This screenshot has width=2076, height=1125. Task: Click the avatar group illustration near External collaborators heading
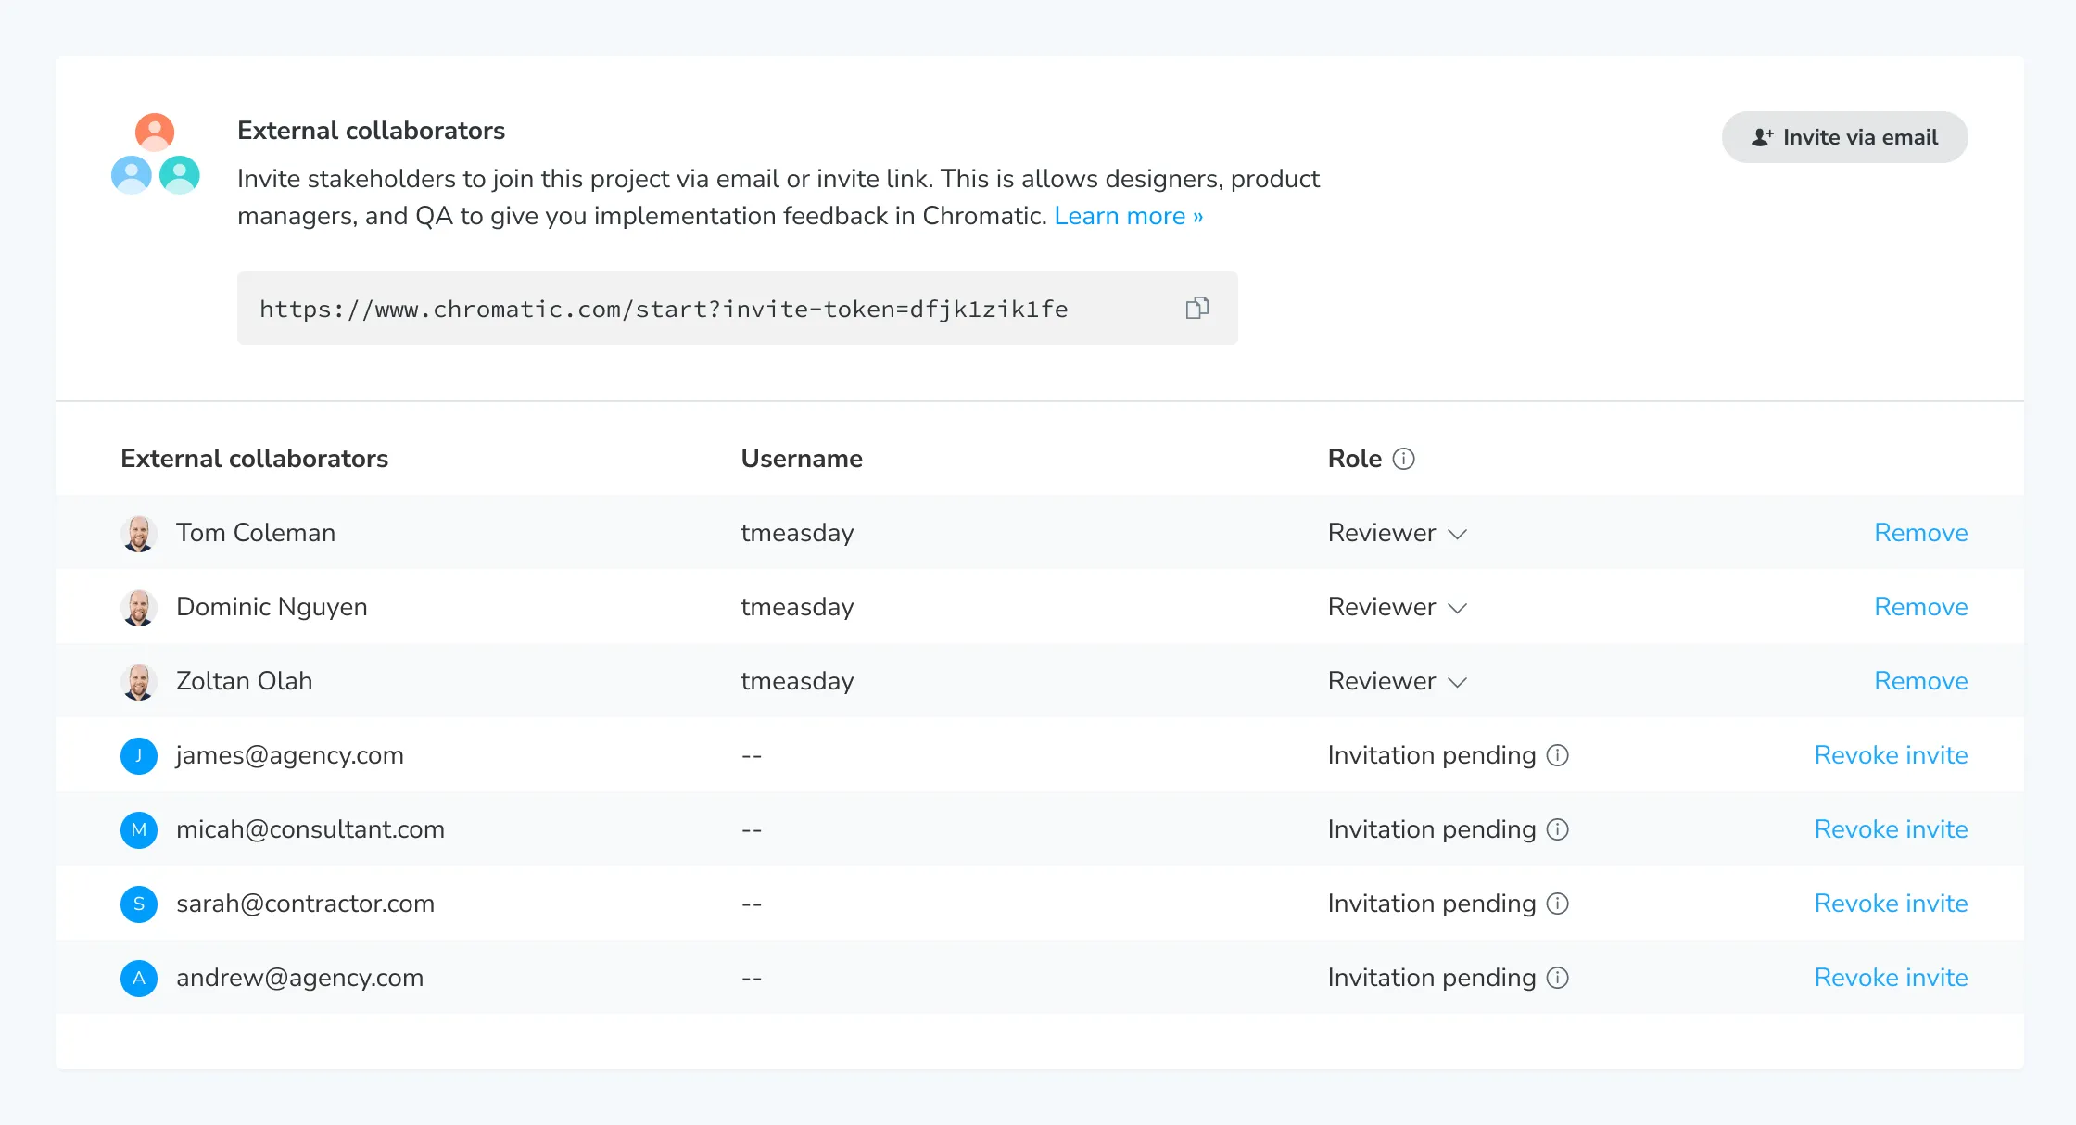(155, 152)
